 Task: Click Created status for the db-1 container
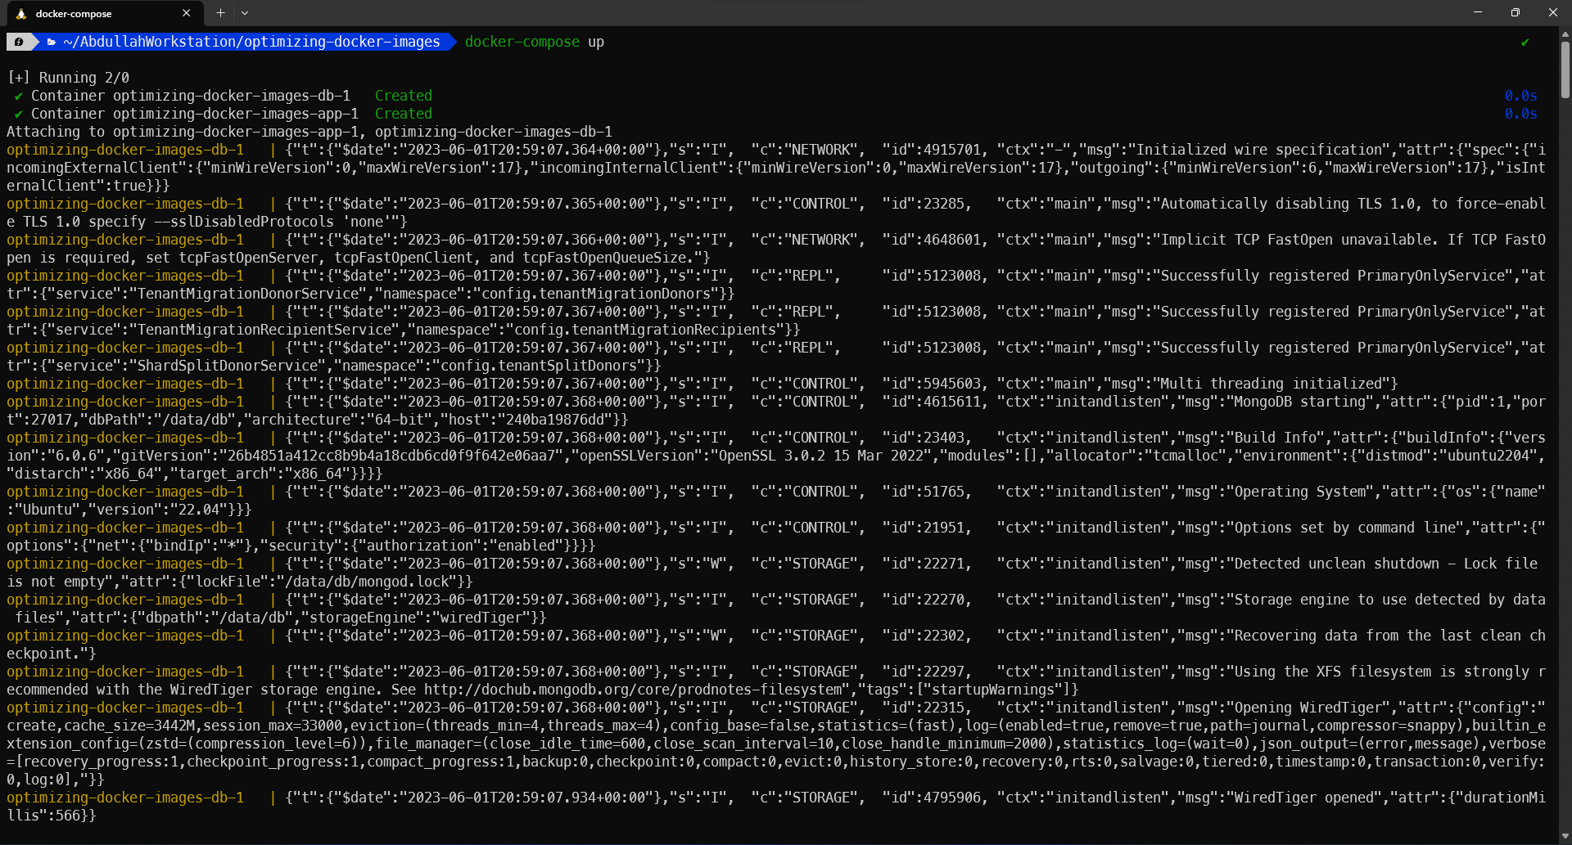pos(403,96)
